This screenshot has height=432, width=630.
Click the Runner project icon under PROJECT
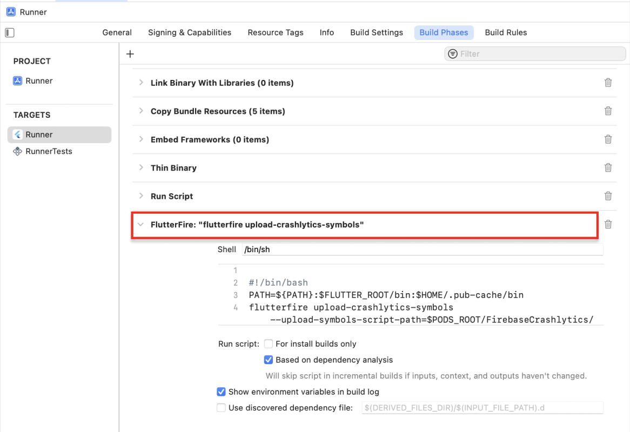(x=17, y=80)
